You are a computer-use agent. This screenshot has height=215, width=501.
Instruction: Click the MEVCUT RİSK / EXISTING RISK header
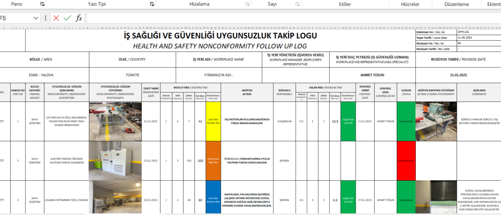pos(190,87)
